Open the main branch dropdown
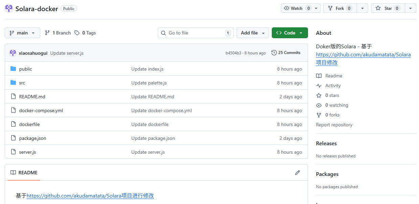This screenshot has width=419, height=204. tap(22, 33)
